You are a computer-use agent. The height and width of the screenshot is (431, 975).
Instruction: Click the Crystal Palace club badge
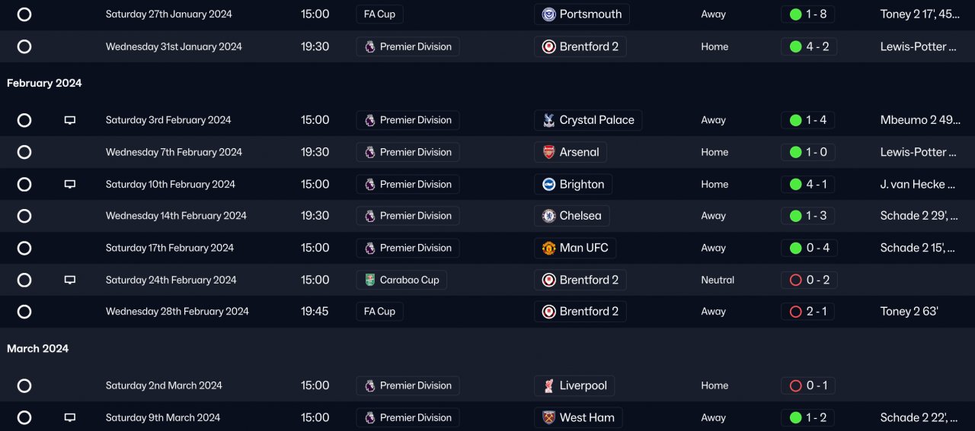pyautogui.click(x=548, y=120)
